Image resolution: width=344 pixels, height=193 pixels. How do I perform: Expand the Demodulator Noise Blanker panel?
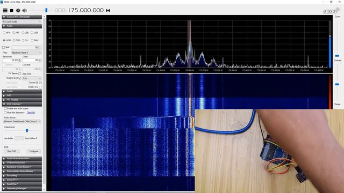[x=21, y=171]
